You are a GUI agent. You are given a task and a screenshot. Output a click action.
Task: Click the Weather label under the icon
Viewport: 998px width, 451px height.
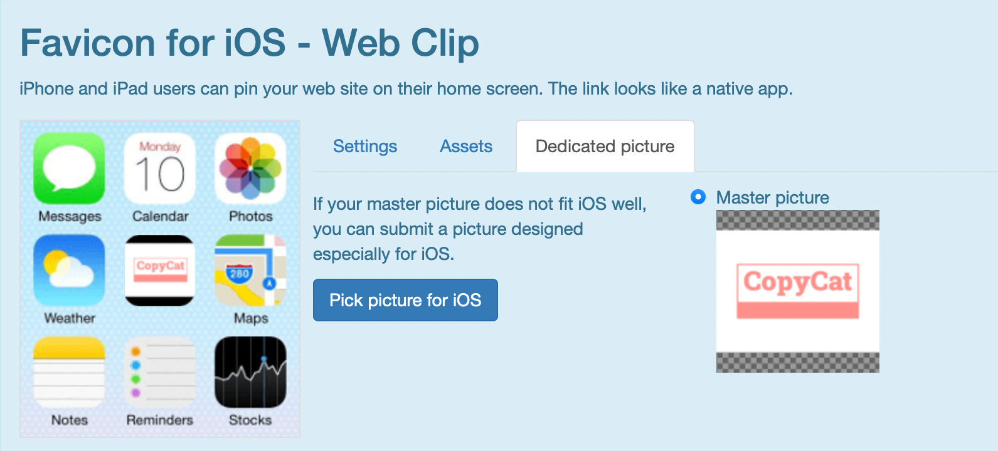[70, 318]
